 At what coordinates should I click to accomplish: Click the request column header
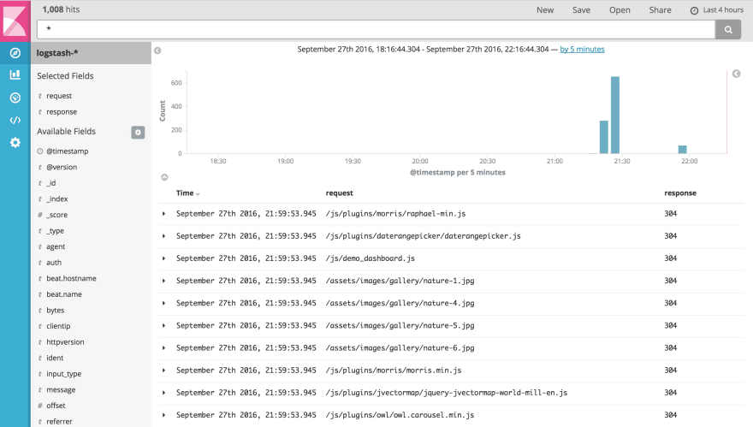[339, 193]
